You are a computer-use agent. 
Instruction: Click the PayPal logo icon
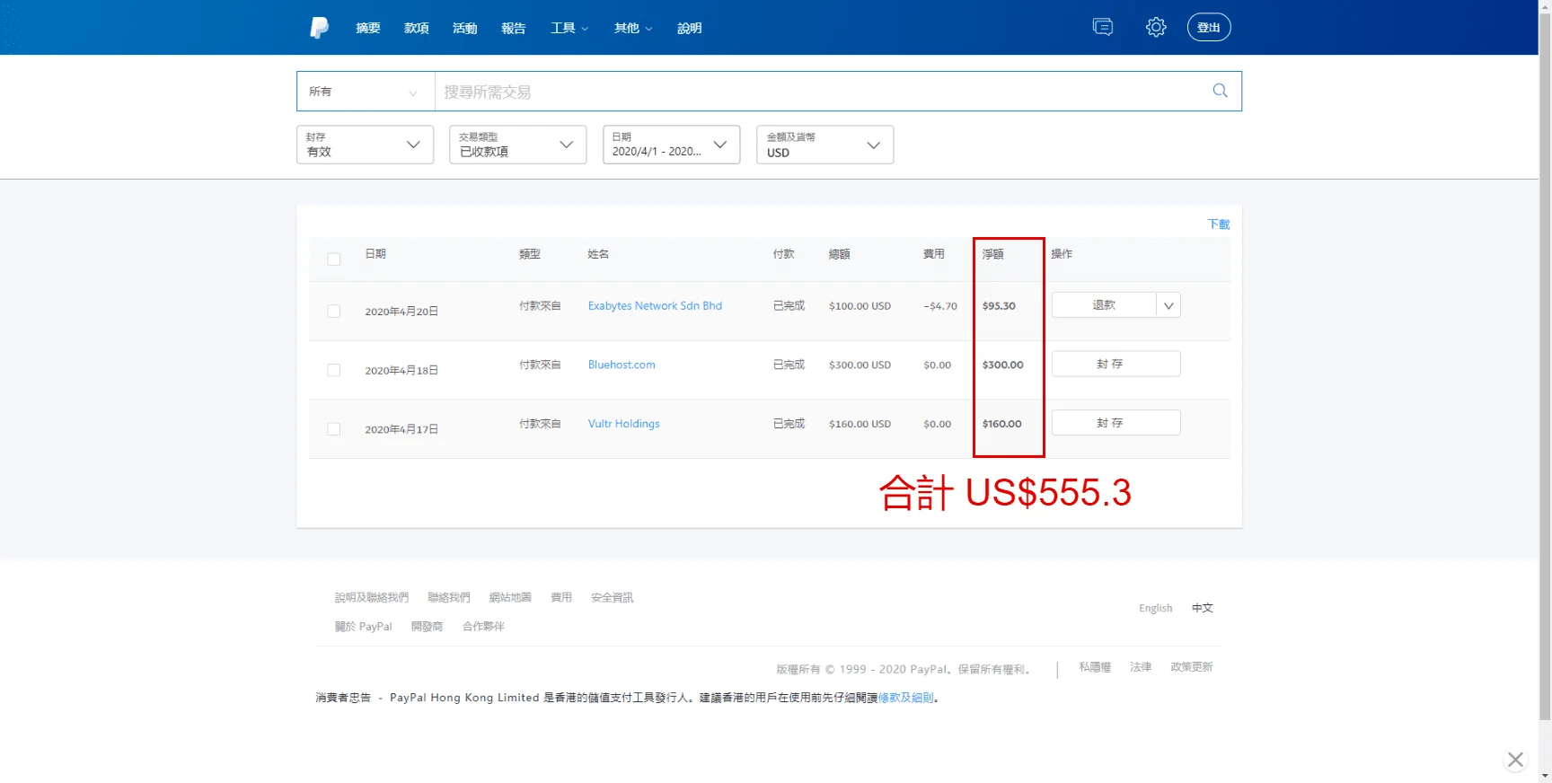(319, 28)
